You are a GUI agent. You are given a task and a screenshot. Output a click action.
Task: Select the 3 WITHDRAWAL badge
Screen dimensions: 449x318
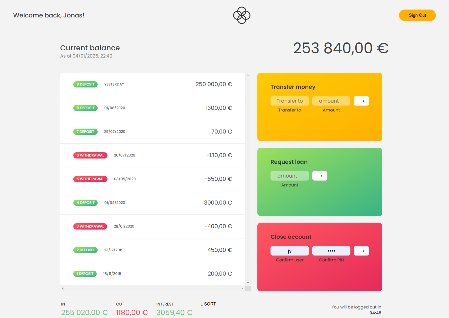click(90, 226)
